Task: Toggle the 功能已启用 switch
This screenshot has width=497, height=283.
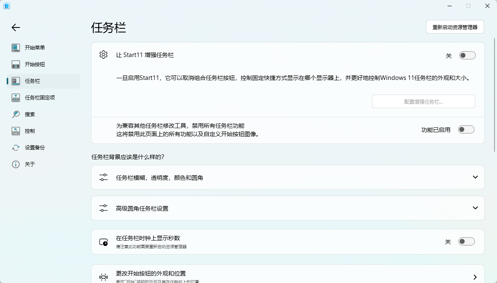Action: pos(466,129)
